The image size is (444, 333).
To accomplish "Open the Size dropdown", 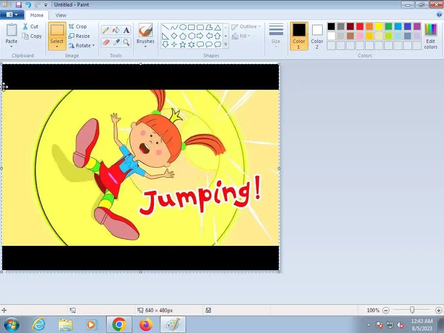I will (x=276, y=36).
